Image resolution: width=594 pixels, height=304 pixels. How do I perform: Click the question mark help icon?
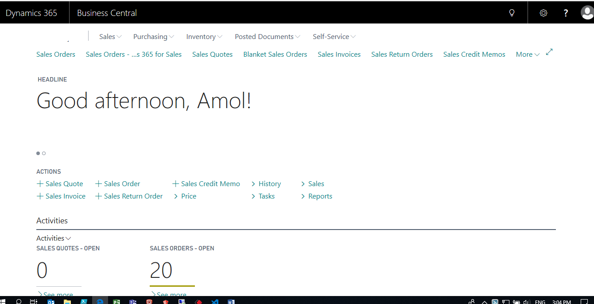pos(566,13)
